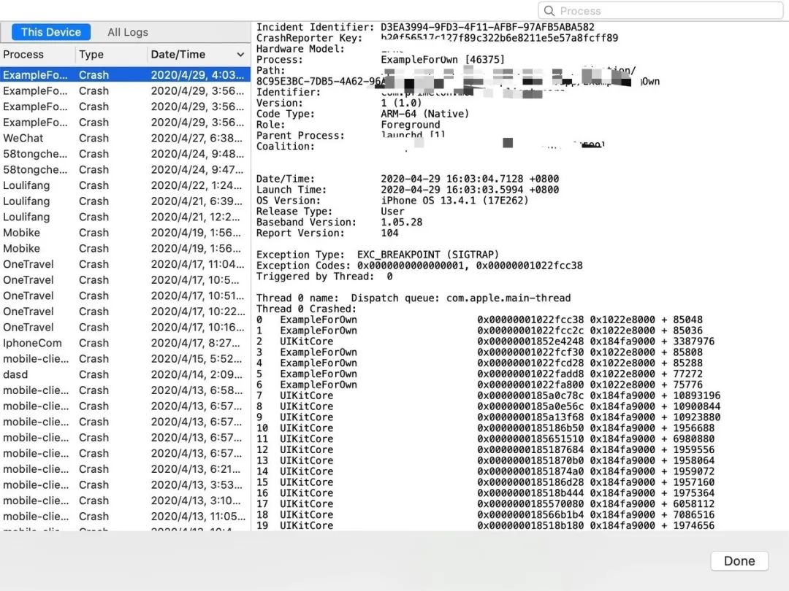Viewport: 789px width, 591px height.
Task: Click stack frame 1 ExampleForOwn + 85036
Action: [x=479, y=331]
